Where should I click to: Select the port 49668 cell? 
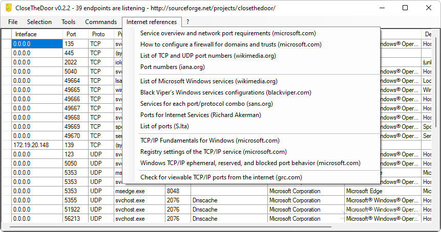(75, 117)
